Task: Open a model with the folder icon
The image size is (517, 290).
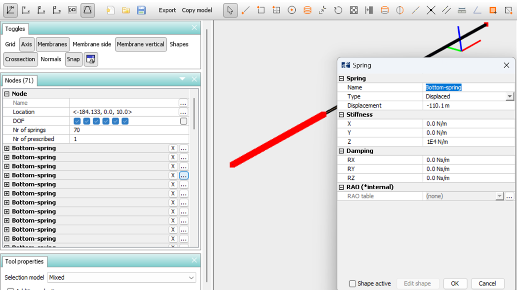Action: [125, 10]
